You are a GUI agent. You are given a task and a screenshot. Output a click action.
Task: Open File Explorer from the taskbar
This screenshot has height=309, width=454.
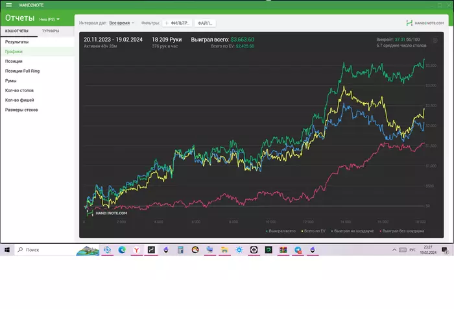pyautogui.click(x=224, y=250)
